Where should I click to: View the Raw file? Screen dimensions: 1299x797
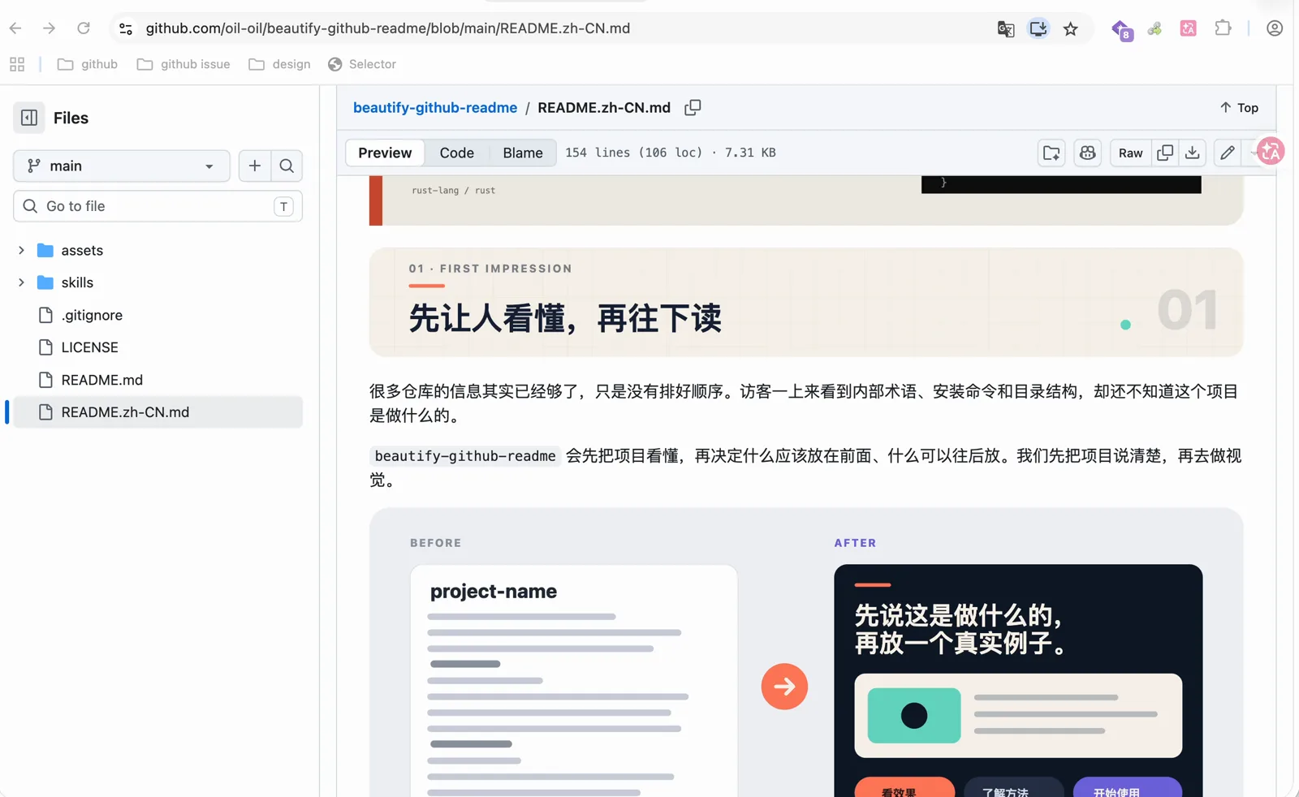1130,153
